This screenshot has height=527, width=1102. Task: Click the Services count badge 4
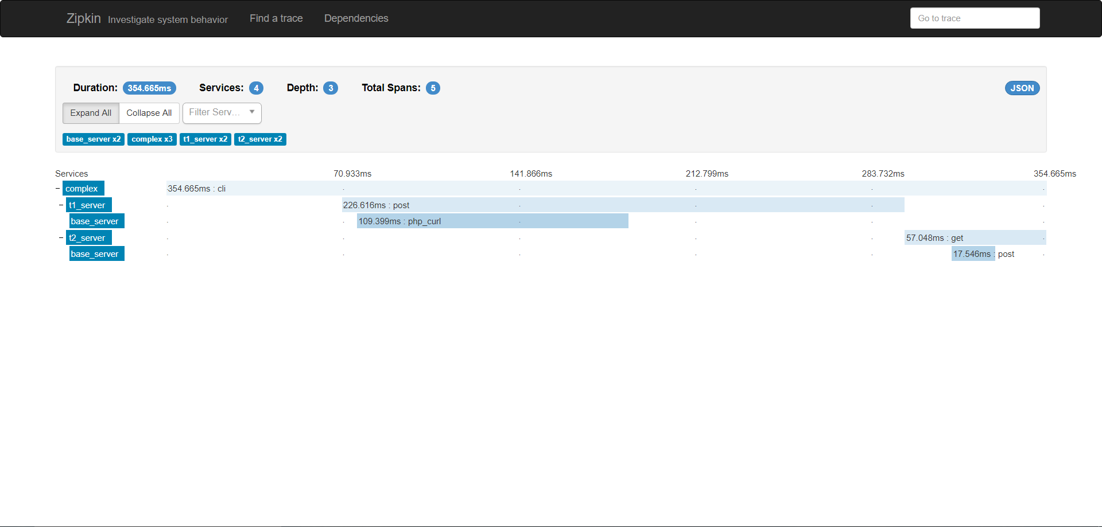pyautogui.click(x=256, y=88)
